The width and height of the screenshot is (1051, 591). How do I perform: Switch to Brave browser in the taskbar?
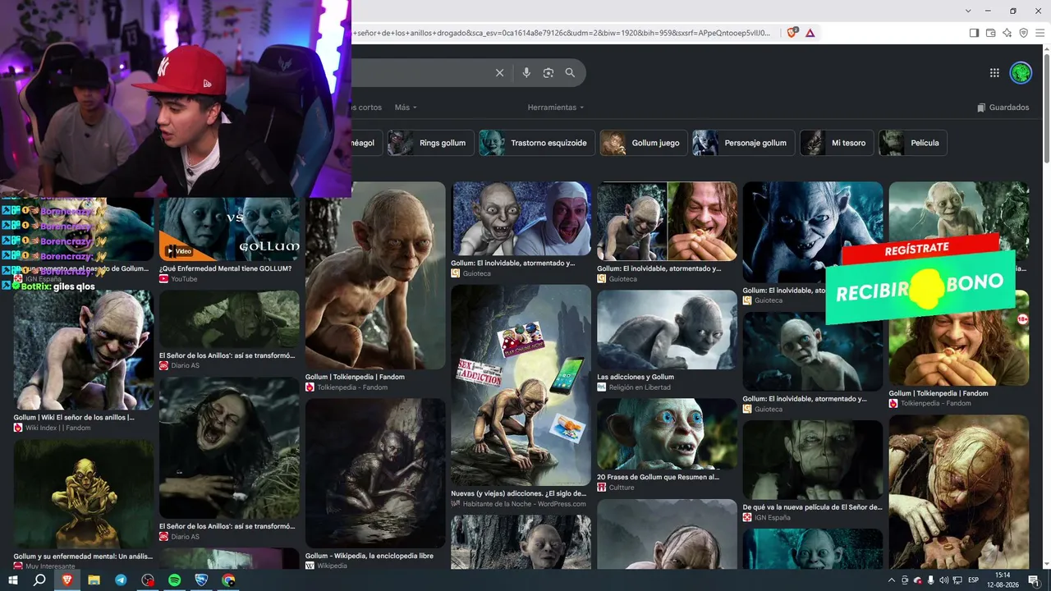[x=67, y=580]
